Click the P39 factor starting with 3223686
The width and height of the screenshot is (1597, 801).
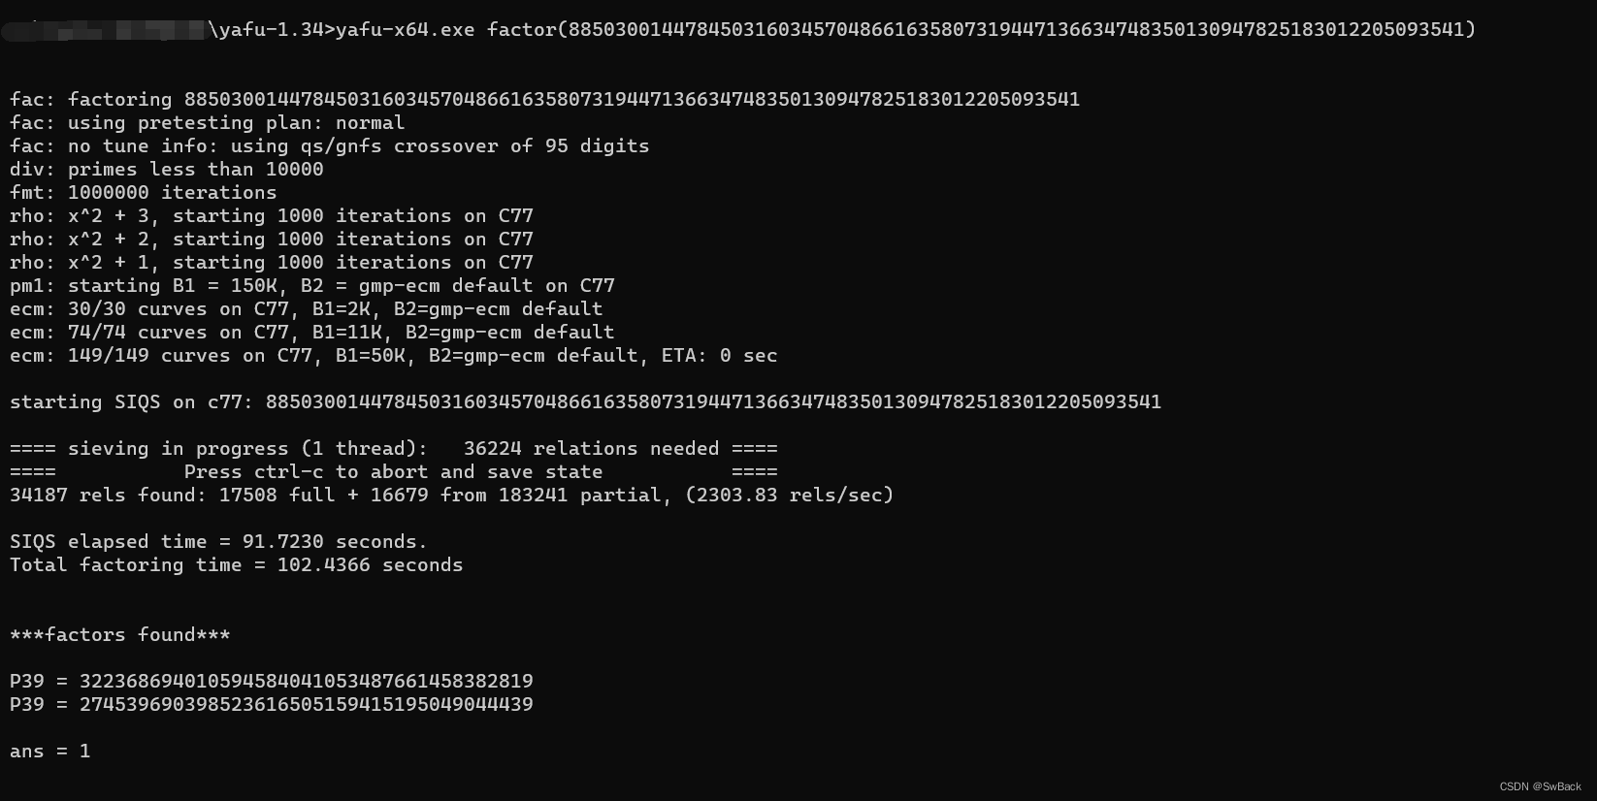271,682
